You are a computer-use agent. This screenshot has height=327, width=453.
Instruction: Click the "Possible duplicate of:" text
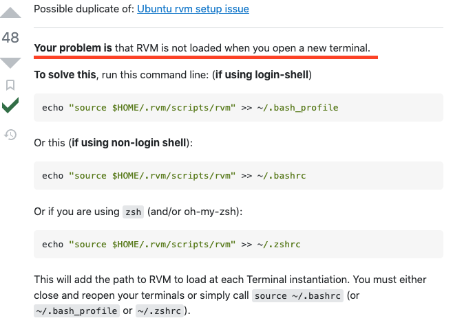pyautogui.click(x=83, y=10)
